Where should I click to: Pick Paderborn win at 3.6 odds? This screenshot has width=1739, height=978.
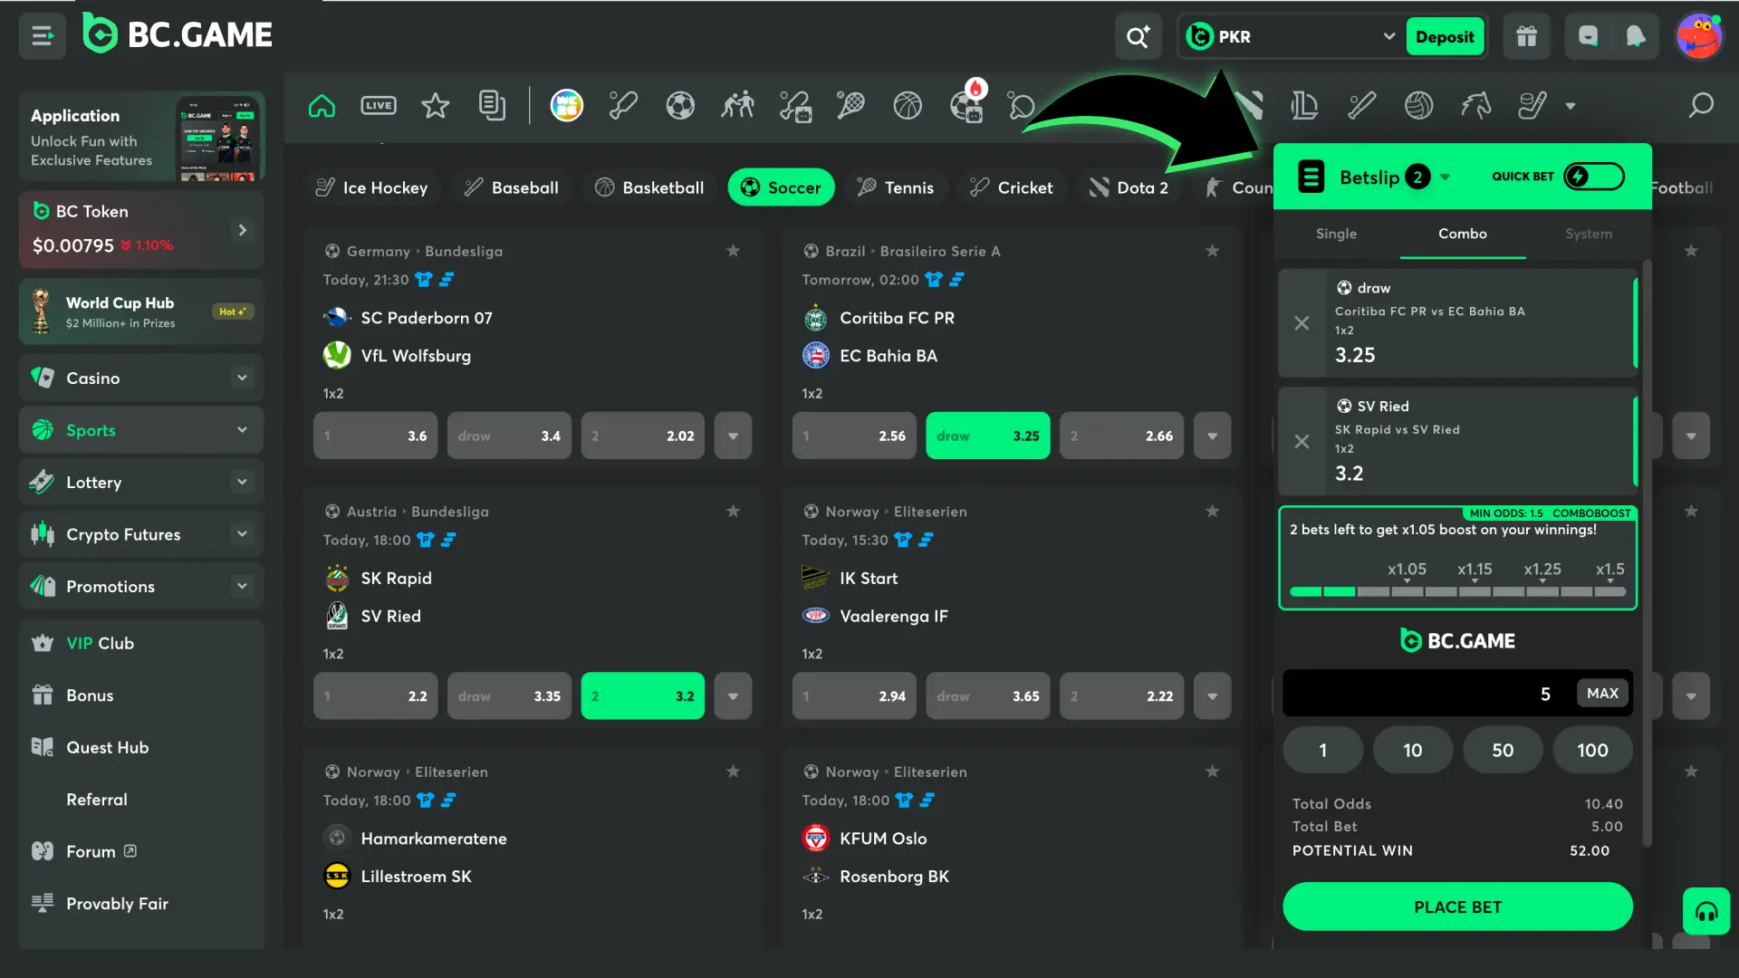(376, 436)
